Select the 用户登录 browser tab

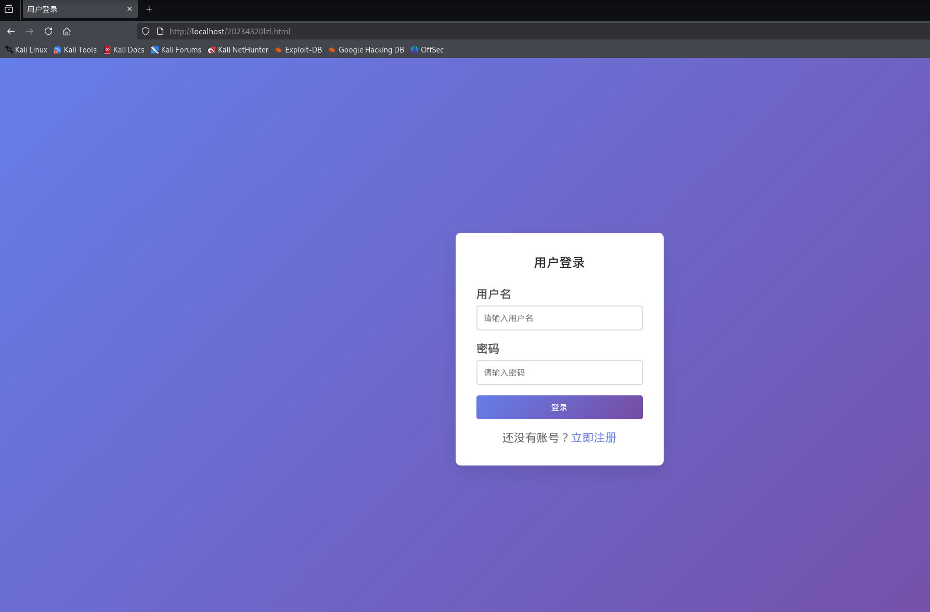pos(80,9)
